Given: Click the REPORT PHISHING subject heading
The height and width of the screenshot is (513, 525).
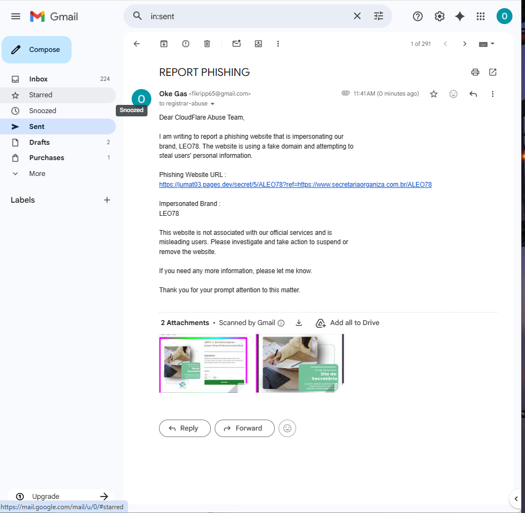Looking at the screenshot, I should pyautogui.click(x=204, y=72).
